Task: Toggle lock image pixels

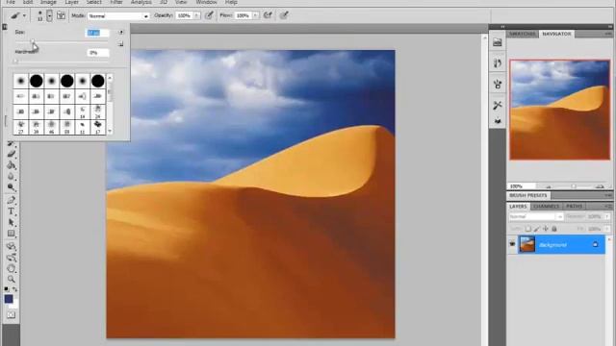Action: tap(537, 229)
